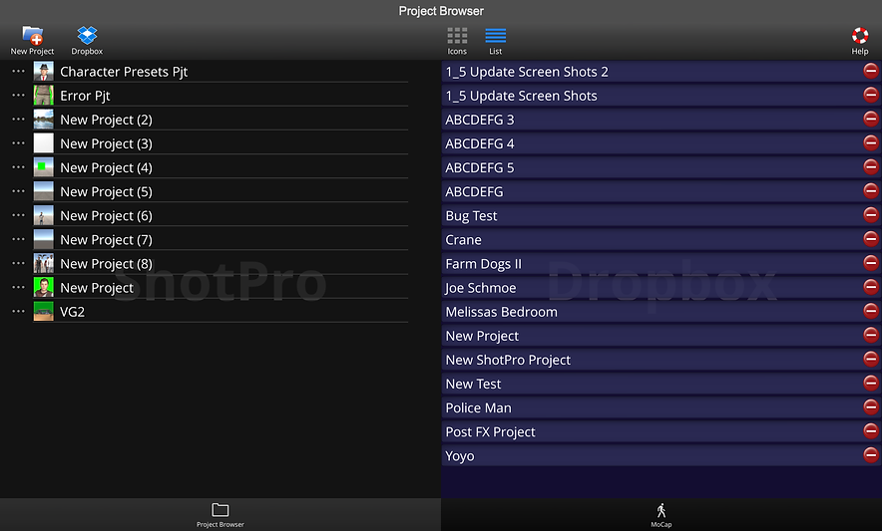
Task: Open options dots for New Project (2)
Action: pos(19,120)
